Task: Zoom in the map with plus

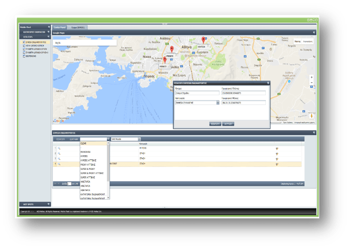Action: click(x=312, y=77)
